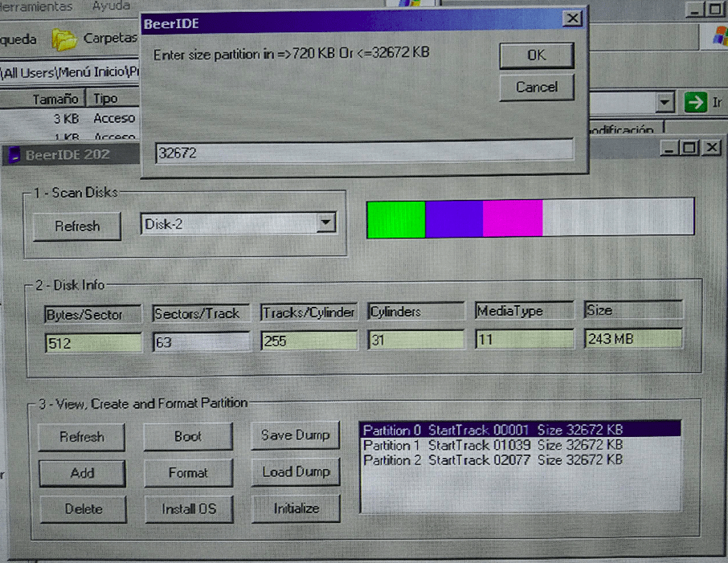Maximize the BeerIDE 202 window
This screenshot has height=563, width=728.
691,148
